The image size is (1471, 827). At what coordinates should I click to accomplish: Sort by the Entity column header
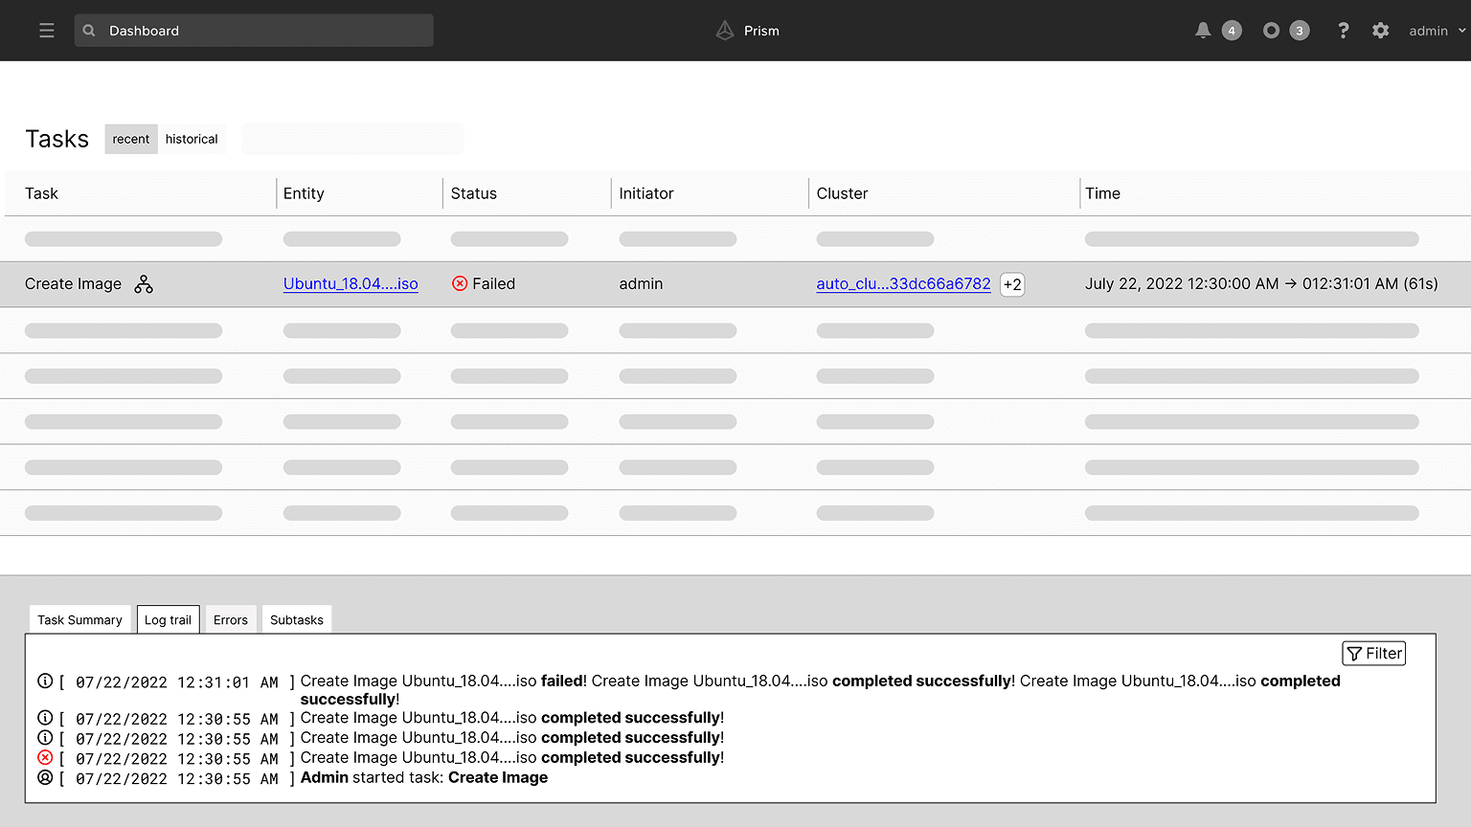click(304, 193)
